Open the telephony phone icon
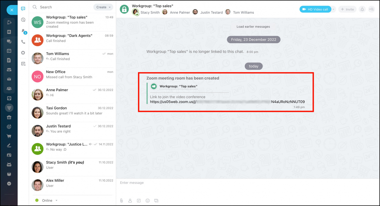The width and height of the screenshot is (380, 206). (23, 42)
